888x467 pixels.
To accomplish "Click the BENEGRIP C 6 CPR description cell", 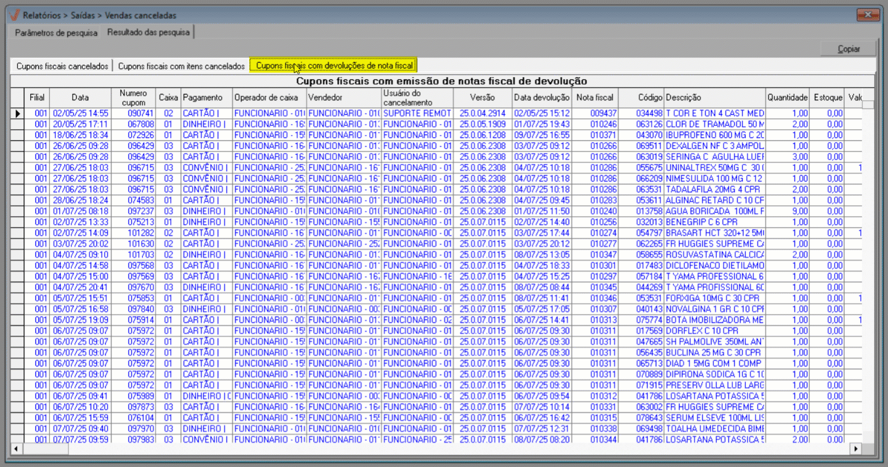I will coord(714,222).
